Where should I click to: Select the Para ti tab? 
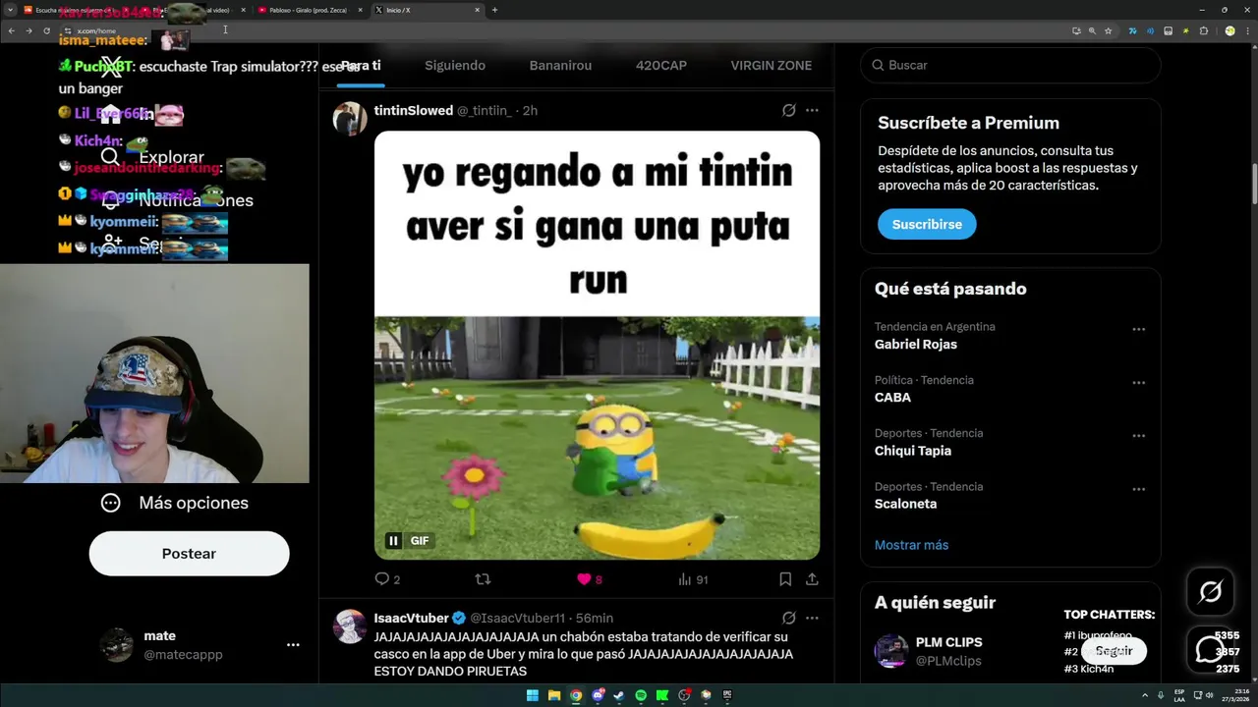361,65
